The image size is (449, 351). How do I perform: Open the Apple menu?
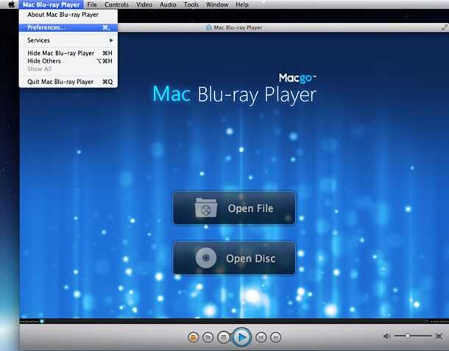pos(11,4)
